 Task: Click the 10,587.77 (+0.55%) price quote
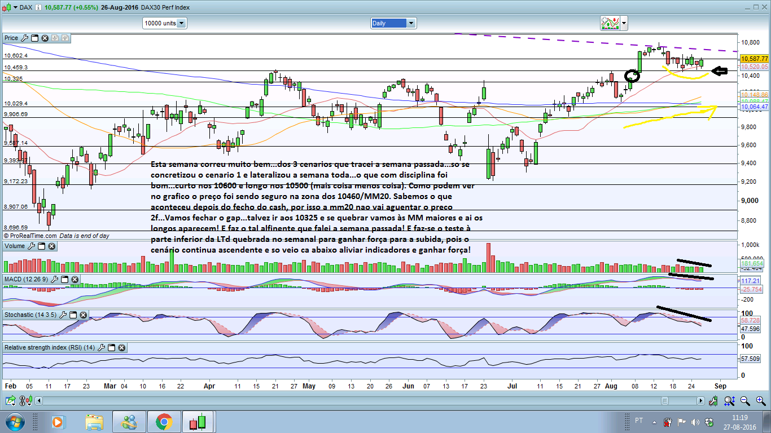pos(72,7)
